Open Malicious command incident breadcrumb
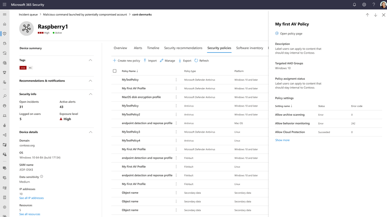This screenshot has height=217, width=387. tap(85, 15)
